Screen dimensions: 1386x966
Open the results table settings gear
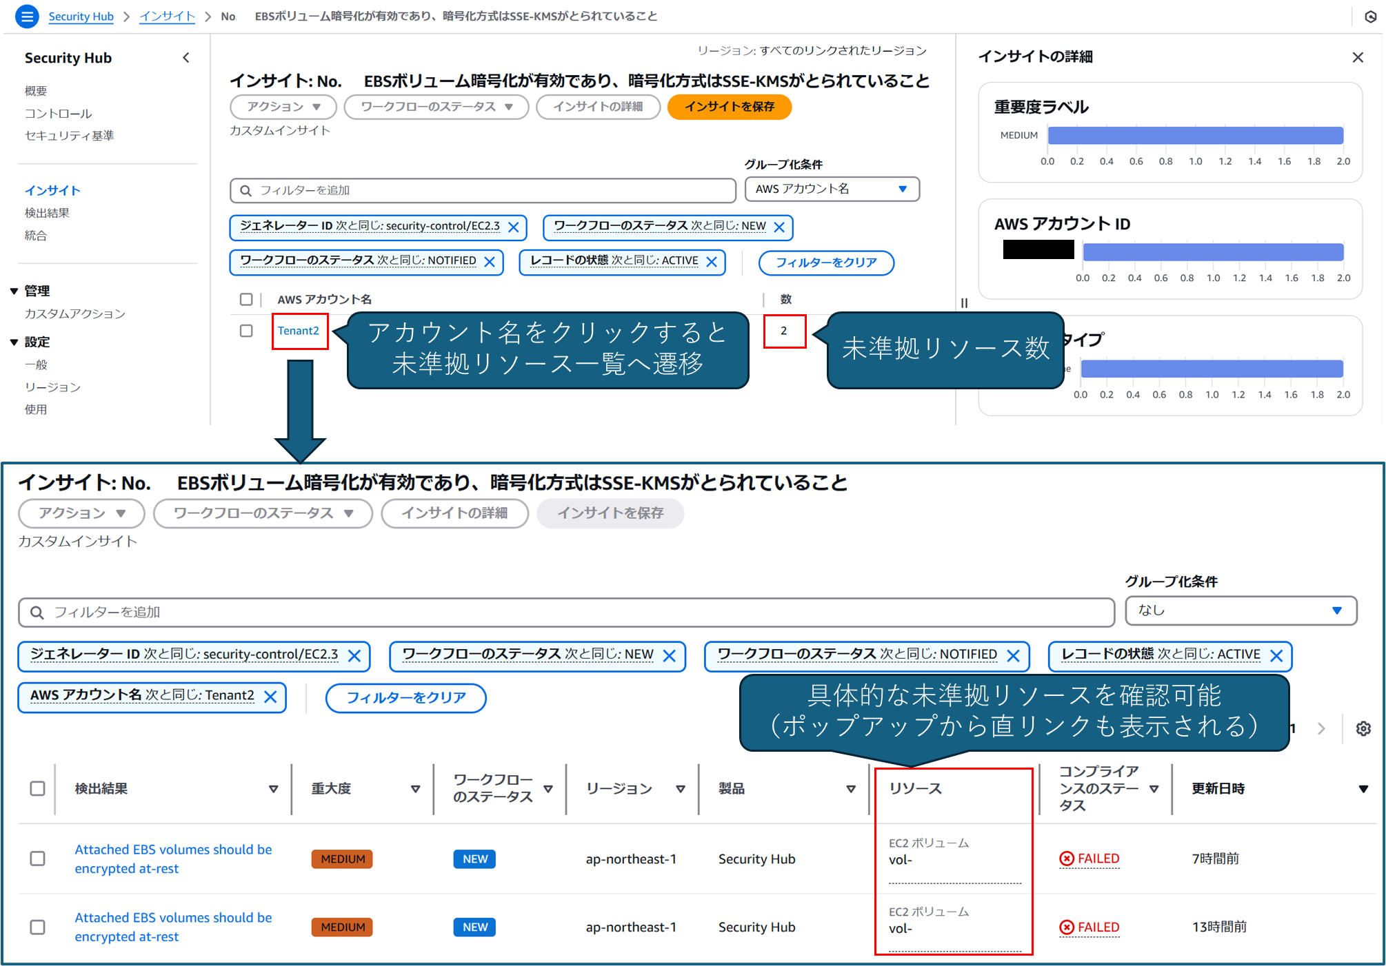coord(1363,728)
